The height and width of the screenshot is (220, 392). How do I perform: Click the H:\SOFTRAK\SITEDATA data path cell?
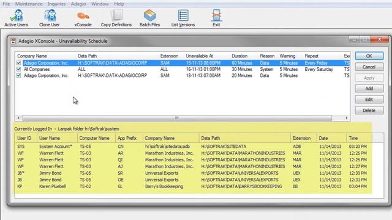point(224,147)
